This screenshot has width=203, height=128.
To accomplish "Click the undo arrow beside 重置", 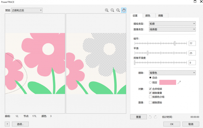I will [150, 117].
